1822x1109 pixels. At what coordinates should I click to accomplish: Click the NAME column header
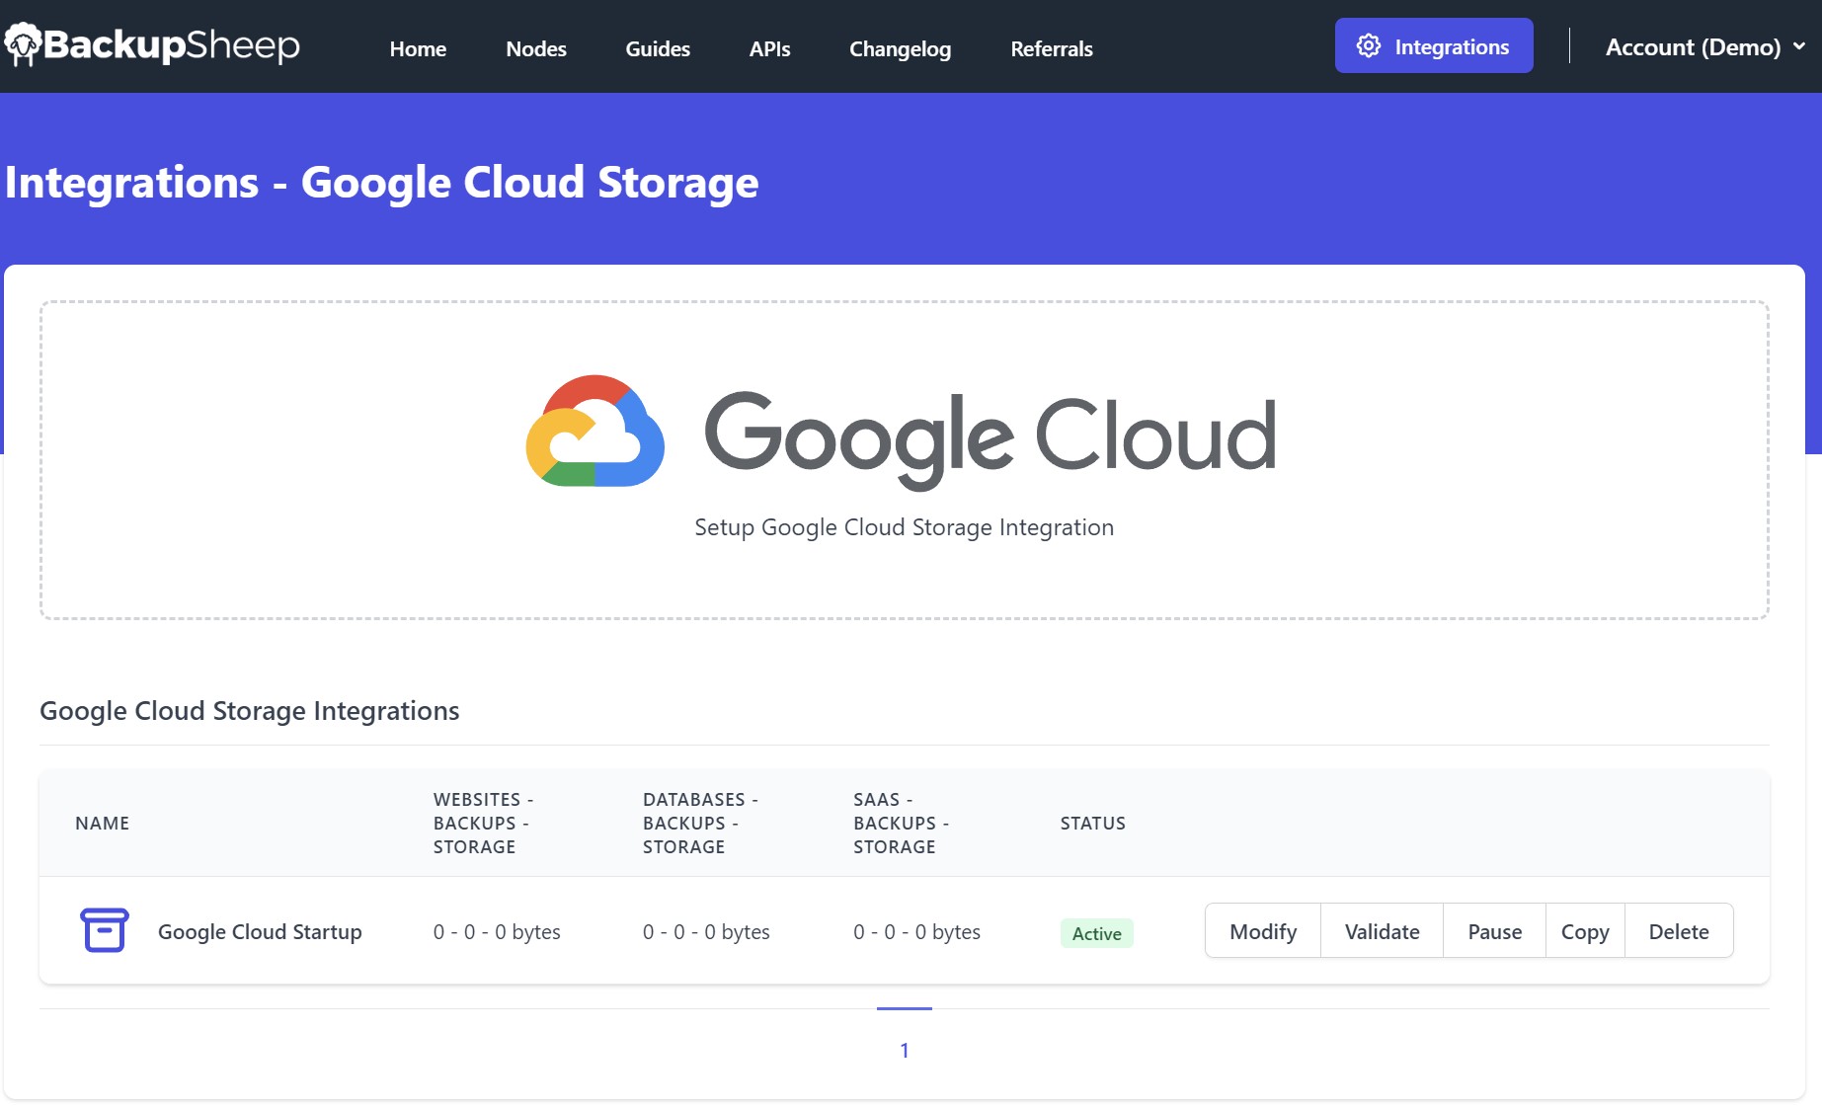pos(103,823)
